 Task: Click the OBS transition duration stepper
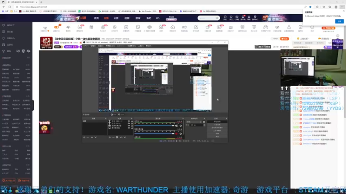[x=204, y=125]
